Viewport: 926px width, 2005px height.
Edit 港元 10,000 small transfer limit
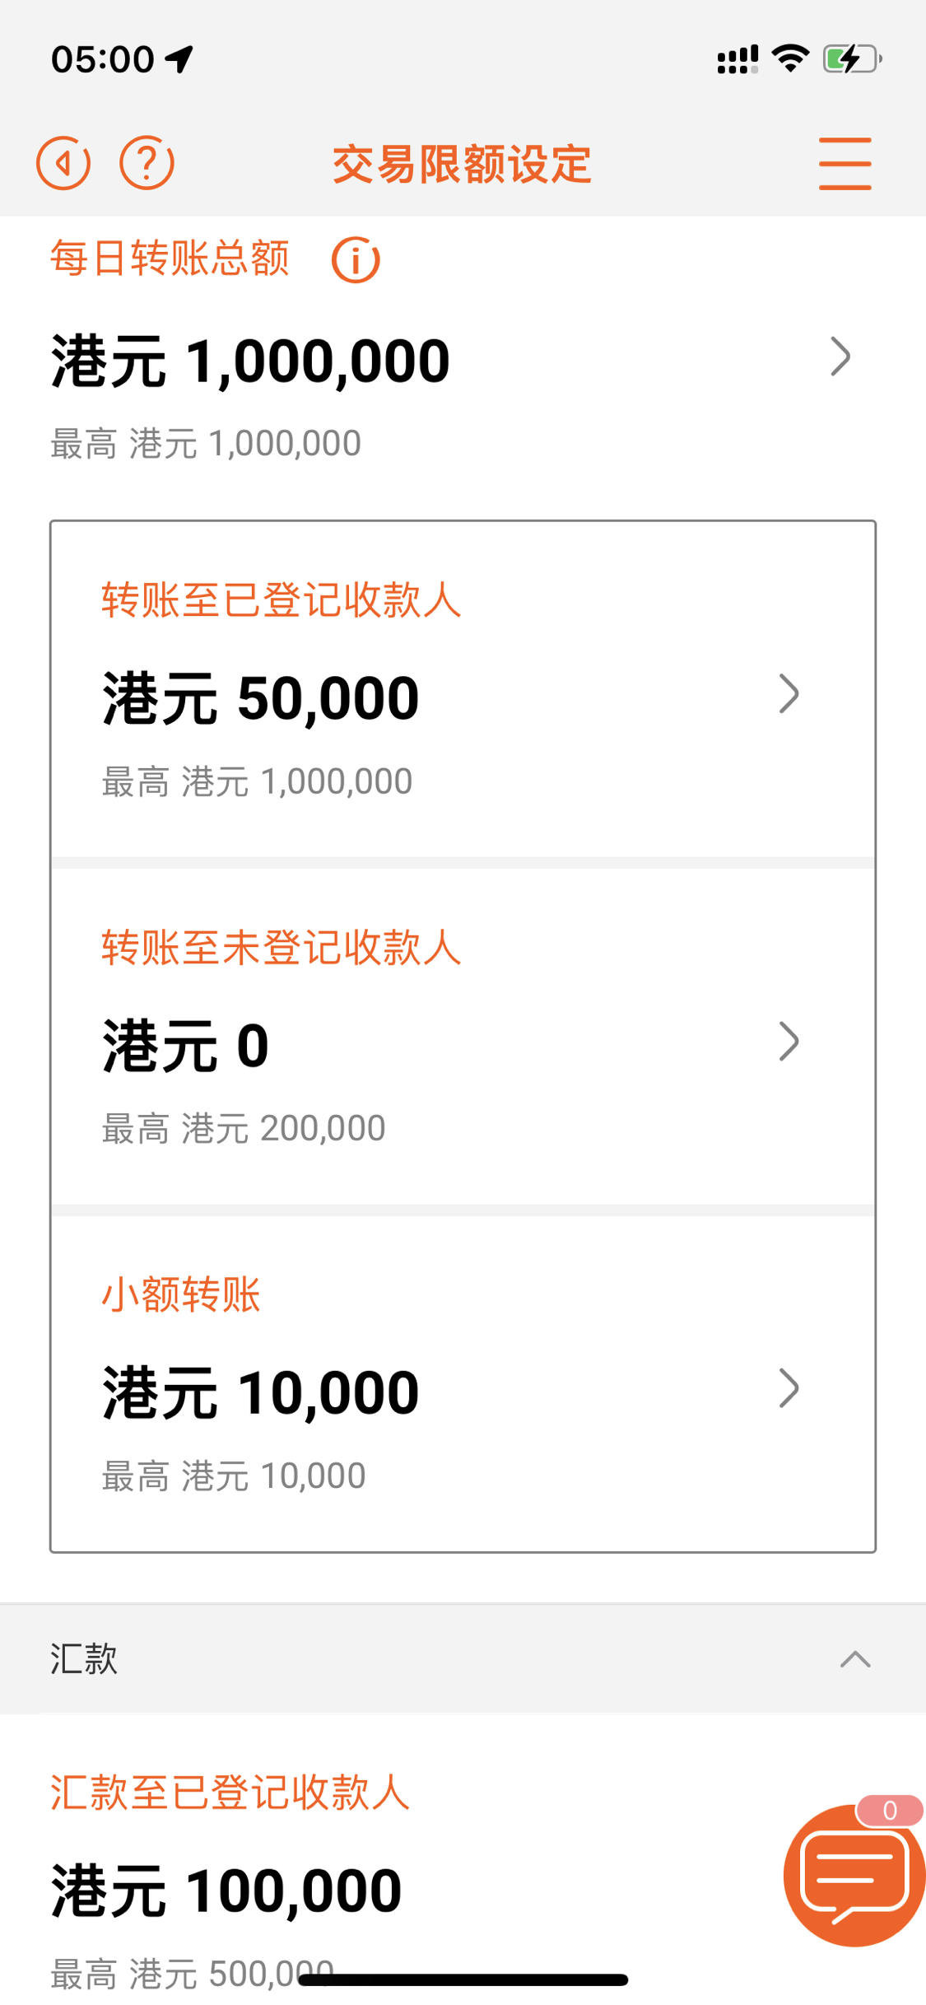tap(261, 1392)
